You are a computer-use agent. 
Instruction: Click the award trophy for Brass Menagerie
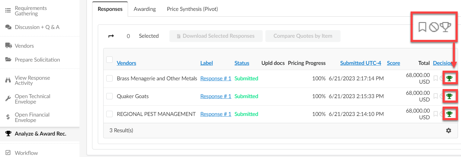pos(450,78)
